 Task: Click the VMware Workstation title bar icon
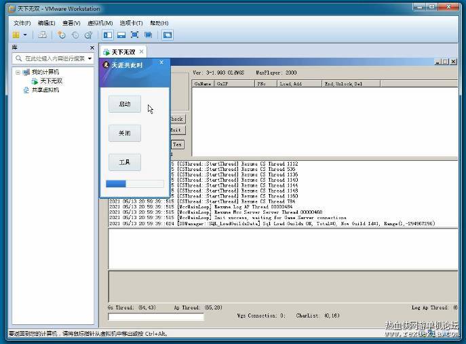(x=12, y=9)
